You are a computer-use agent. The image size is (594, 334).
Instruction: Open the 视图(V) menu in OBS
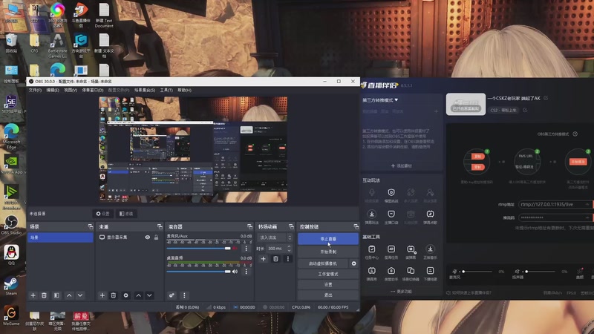coord(71,90)
